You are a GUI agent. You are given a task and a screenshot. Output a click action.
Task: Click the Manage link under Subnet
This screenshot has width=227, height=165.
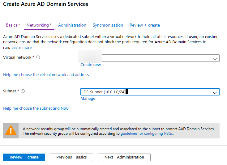click(x=88, y=99)
